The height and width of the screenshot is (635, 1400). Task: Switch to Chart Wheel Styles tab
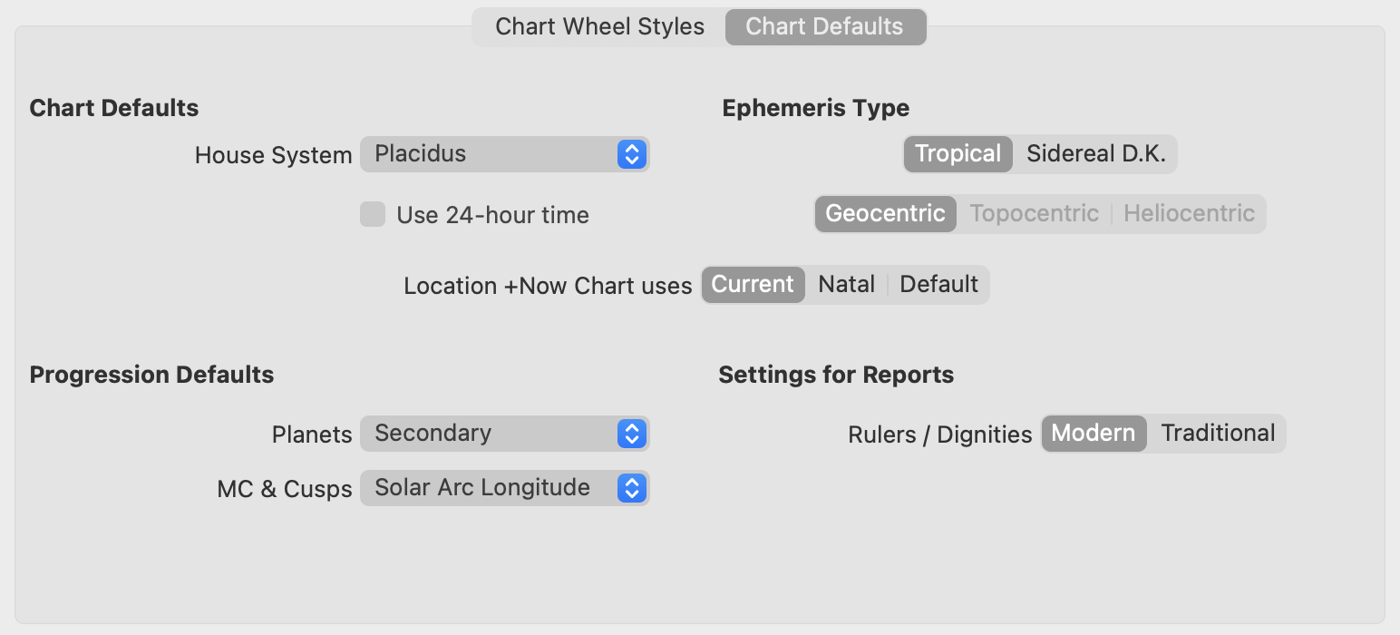[599, 27]
